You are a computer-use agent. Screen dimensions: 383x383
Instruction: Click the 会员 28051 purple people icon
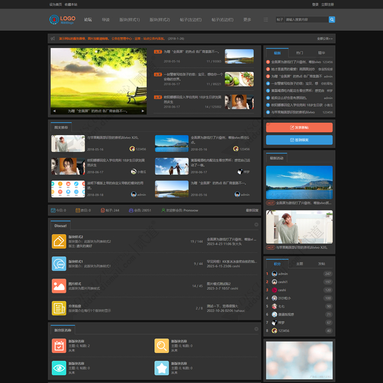[x=131, y=210]
